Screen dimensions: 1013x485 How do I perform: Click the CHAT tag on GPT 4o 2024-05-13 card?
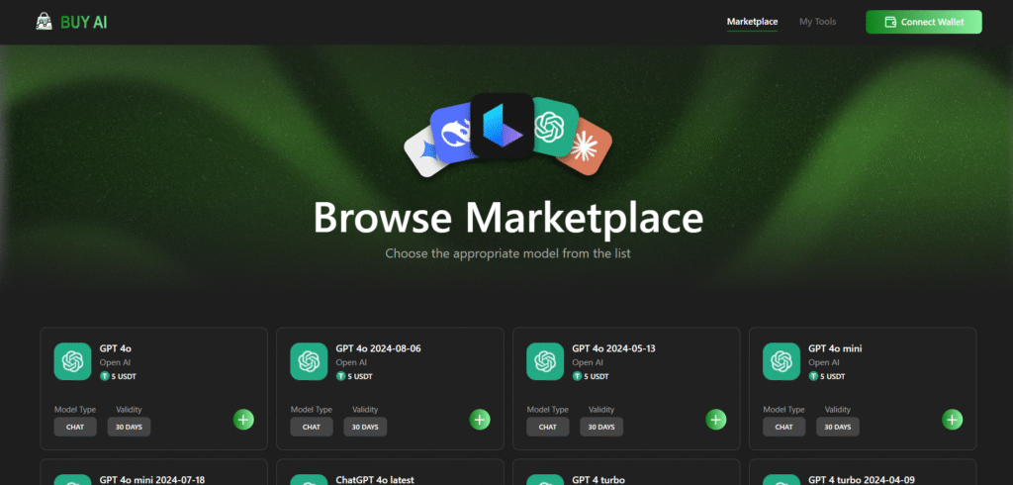coord(548,427)
